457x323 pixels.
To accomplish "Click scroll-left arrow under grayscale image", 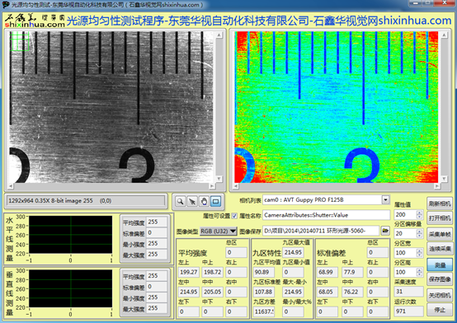I will pos(11,186).
